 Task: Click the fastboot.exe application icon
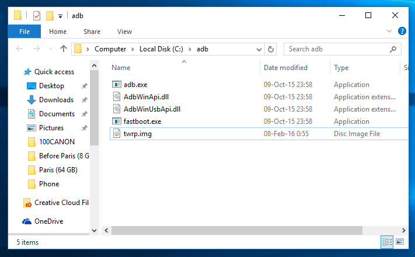[116, 121]
